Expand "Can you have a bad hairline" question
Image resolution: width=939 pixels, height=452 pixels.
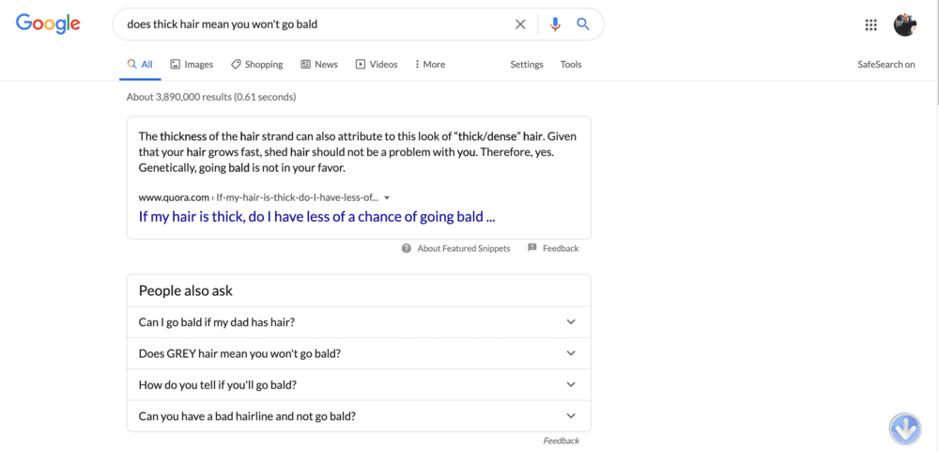(x=359, y=415)
